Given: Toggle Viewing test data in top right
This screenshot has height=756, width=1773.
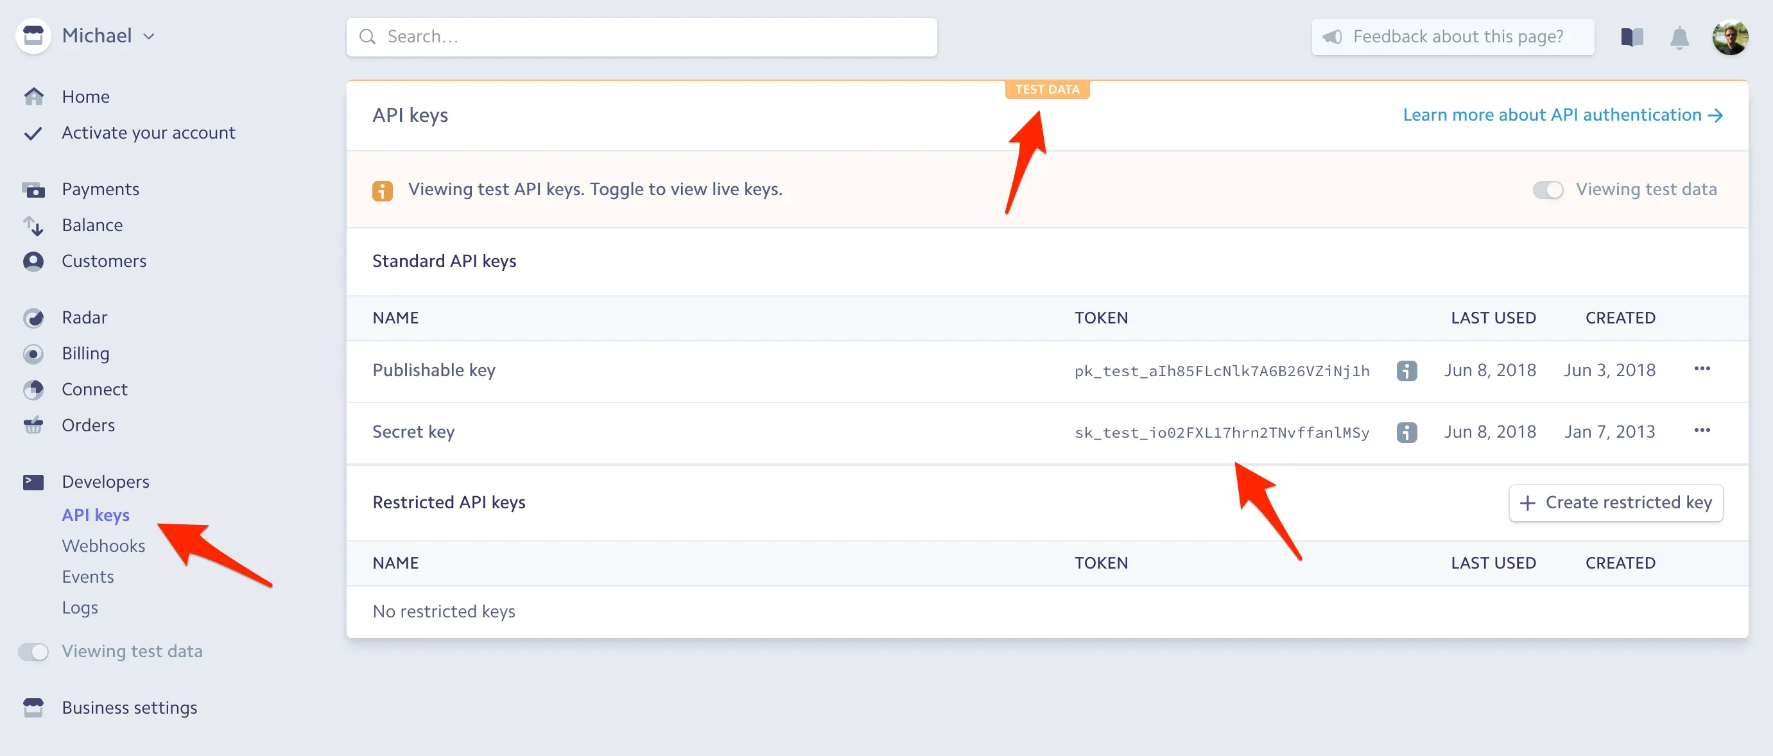Looking at the screenshot, I should point(1548,189).
